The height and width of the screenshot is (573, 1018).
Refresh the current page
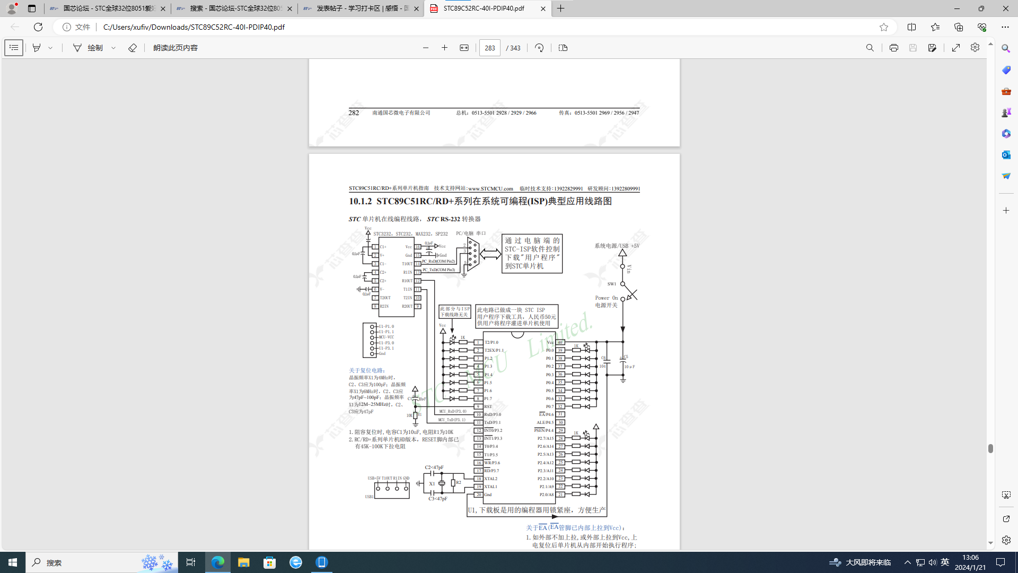pyautogui.click(x=38, y=27)
